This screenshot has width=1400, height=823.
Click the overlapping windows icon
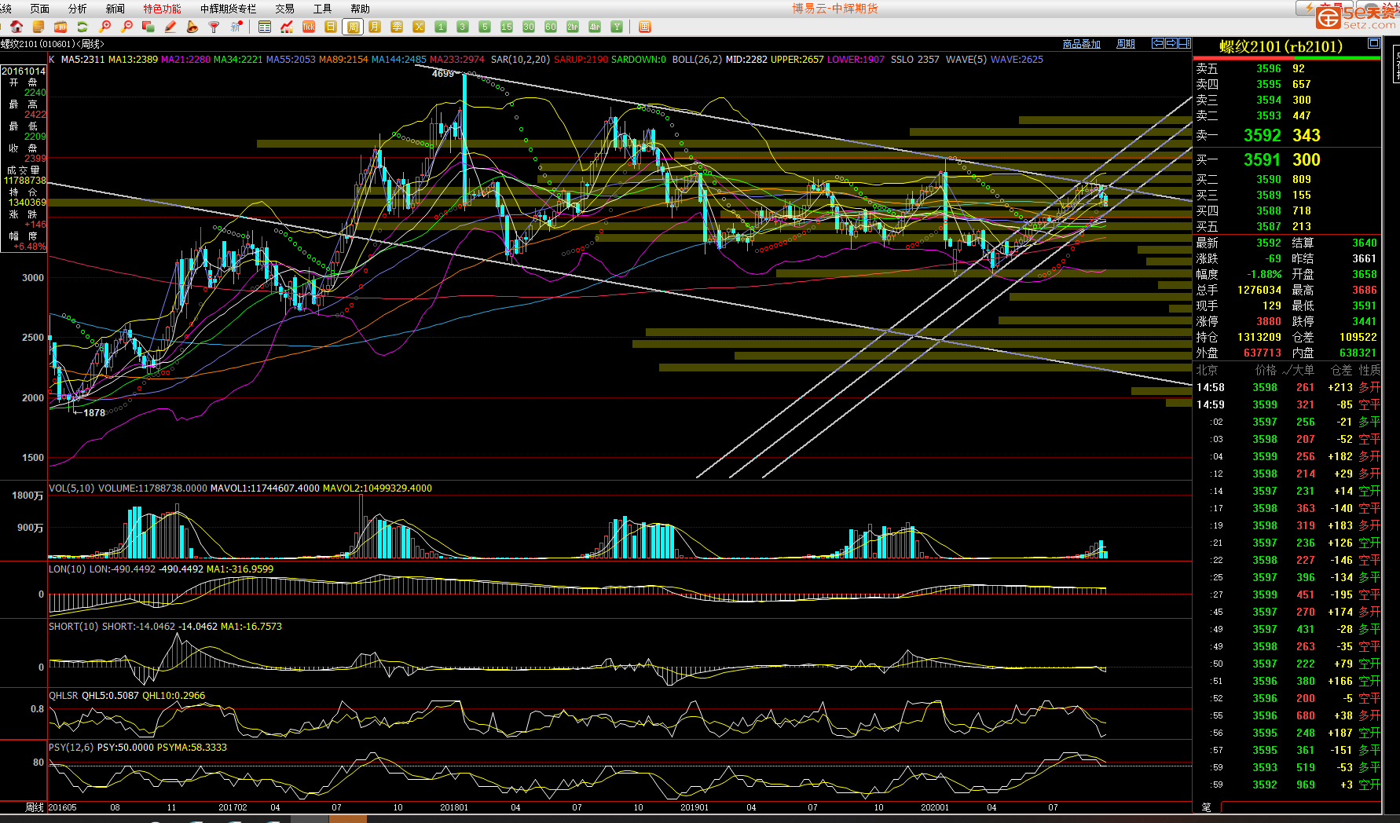click(x=148, y=27)
